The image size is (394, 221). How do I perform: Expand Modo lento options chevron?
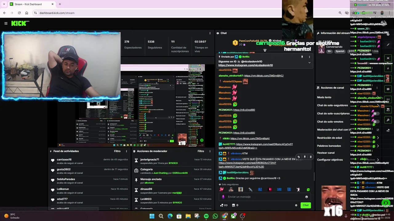tap(378, 97)
